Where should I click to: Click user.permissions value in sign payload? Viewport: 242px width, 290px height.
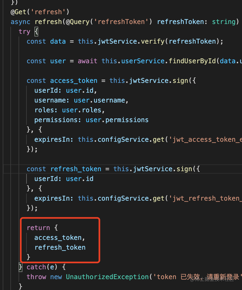(117, 120)
